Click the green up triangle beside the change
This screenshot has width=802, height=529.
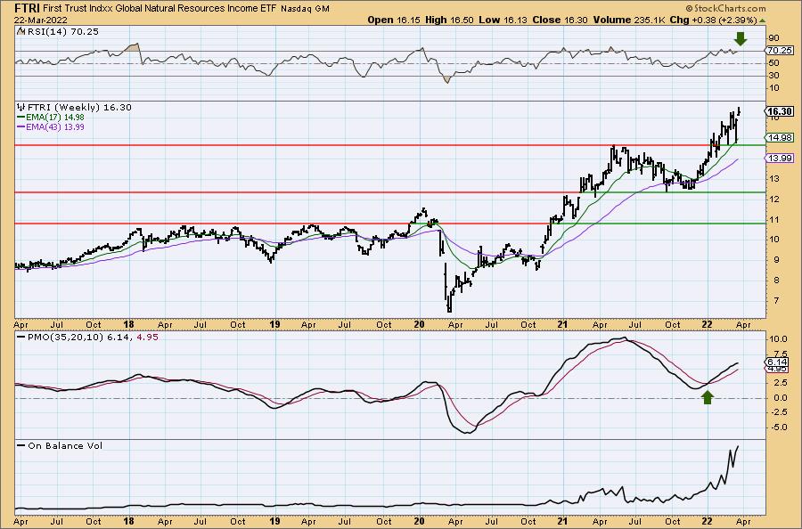click(762, 20)
